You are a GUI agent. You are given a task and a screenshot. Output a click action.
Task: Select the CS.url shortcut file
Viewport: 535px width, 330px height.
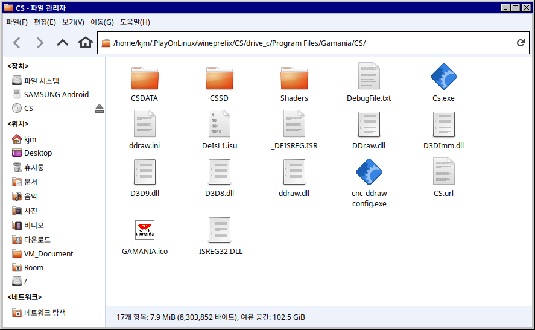[x=443, y=178]
